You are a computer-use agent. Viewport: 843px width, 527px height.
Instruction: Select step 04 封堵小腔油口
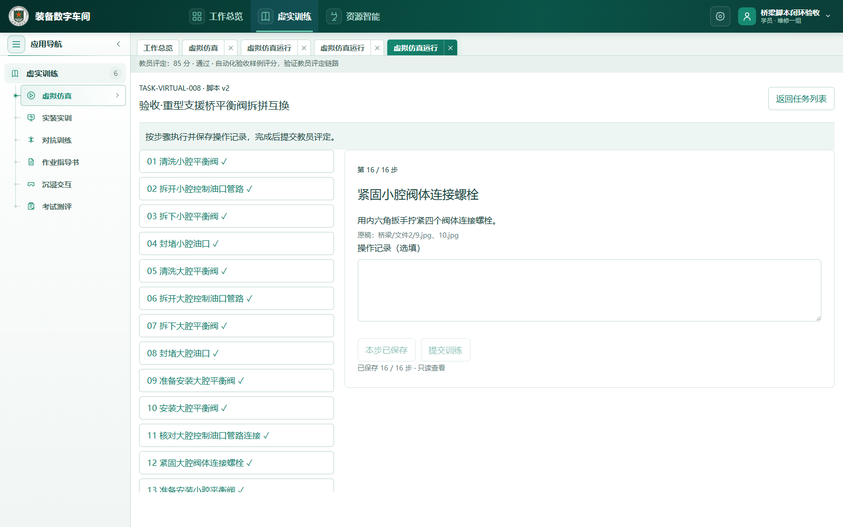click(x=237, y=243)
